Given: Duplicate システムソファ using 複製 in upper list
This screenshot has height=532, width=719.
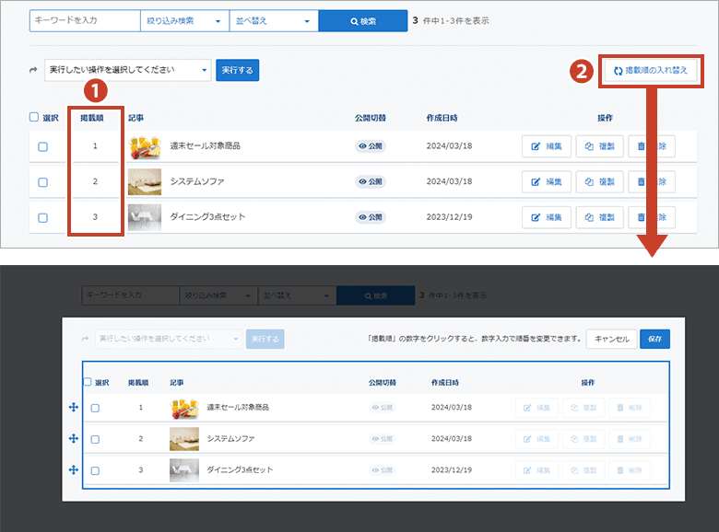Looking at the screenshot, I should (599, 182).
